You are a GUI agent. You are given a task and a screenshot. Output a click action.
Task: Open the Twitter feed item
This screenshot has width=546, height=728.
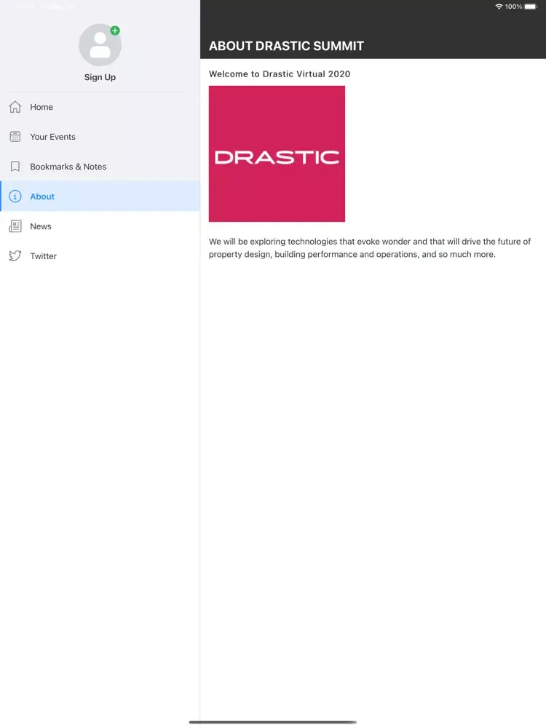click(100, 256)
